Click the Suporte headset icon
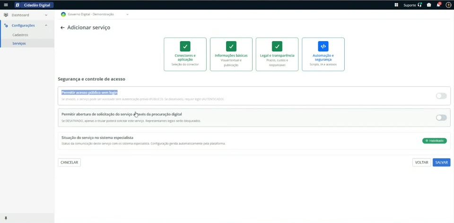454x223 pixels. [x=420, y=5]
